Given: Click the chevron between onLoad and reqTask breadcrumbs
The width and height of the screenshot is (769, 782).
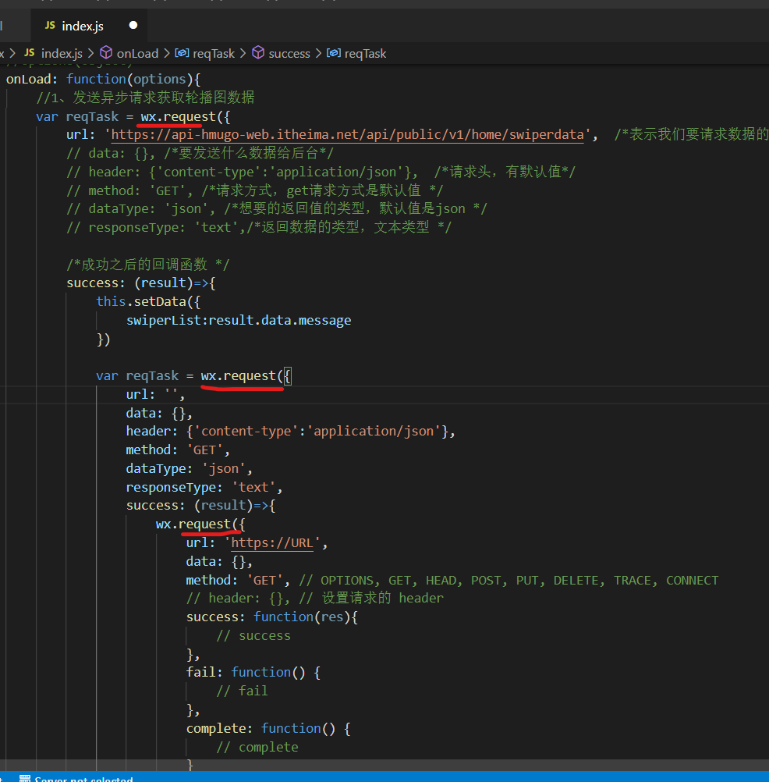Looking at the screenshot, I should [x=166, y=53].
